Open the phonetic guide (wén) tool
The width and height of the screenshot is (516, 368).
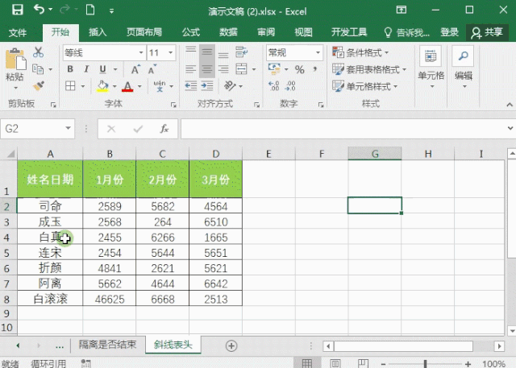160,86
